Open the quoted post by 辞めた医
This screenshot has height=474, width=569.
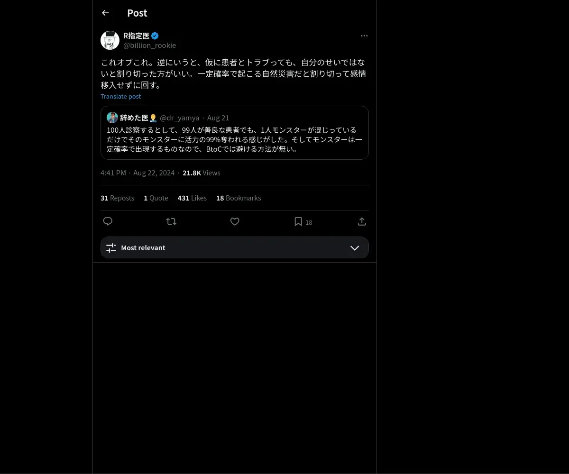pyautogui.click(x=235, y=133)
